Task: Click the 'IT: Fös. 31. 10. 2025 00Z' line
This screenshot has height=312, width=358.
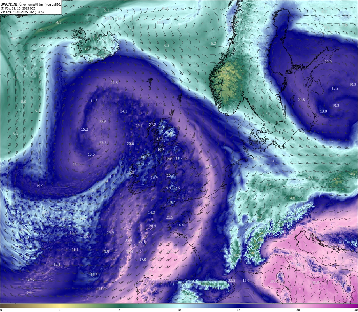Action: [x=18, y=8]
